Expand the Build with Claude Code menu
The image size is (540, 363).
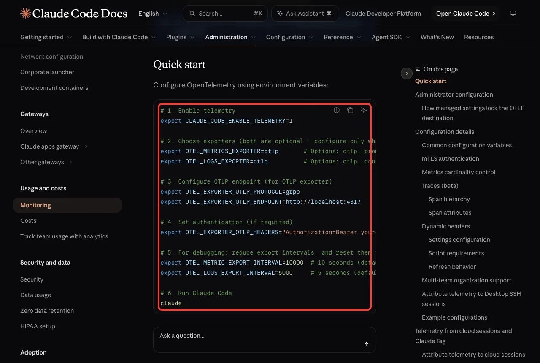119,37
